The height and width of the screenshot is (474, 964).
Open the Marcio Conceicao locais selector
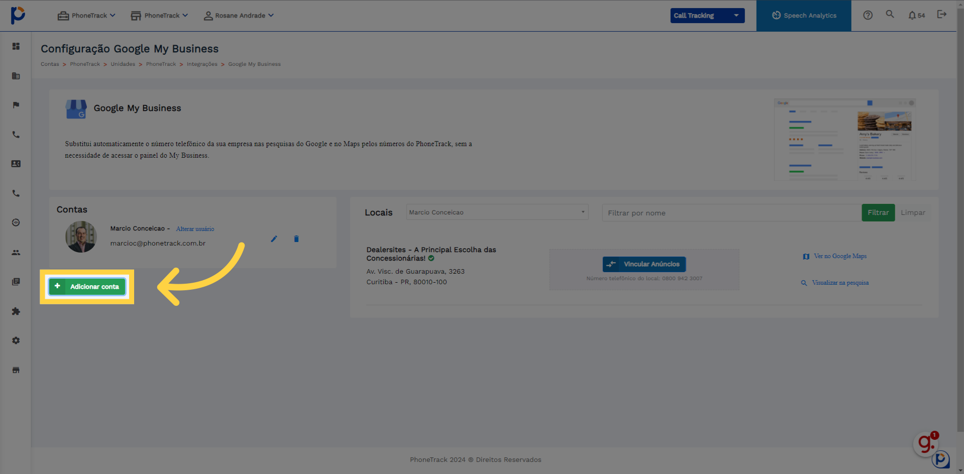[x=497, y=212]
